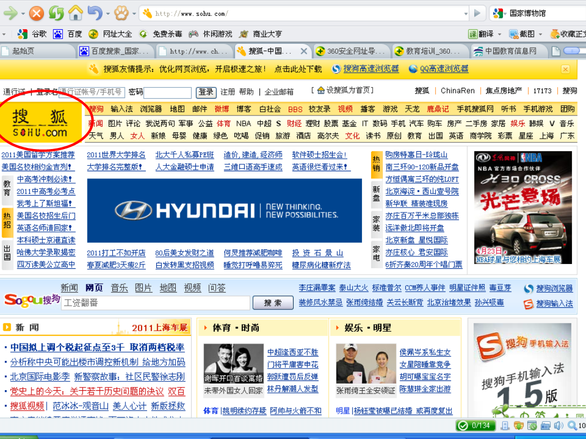Open the forward arrow history dropdown
586x439 pixels.
(x=23, y=14)
